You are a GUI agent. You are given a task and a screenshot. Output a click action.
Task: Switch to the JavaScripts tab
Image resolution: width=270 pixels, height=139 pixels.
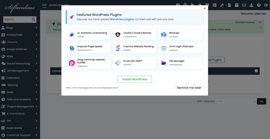pyautogui.click(x=55, y=5)
